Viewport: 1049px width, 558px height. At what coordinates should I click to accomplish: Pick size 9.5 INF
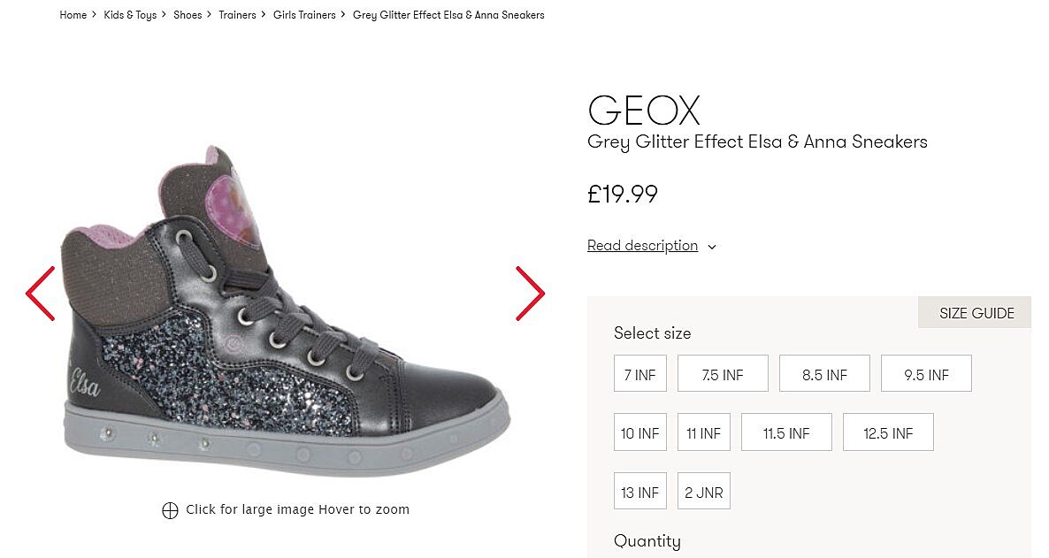(925, 375)
